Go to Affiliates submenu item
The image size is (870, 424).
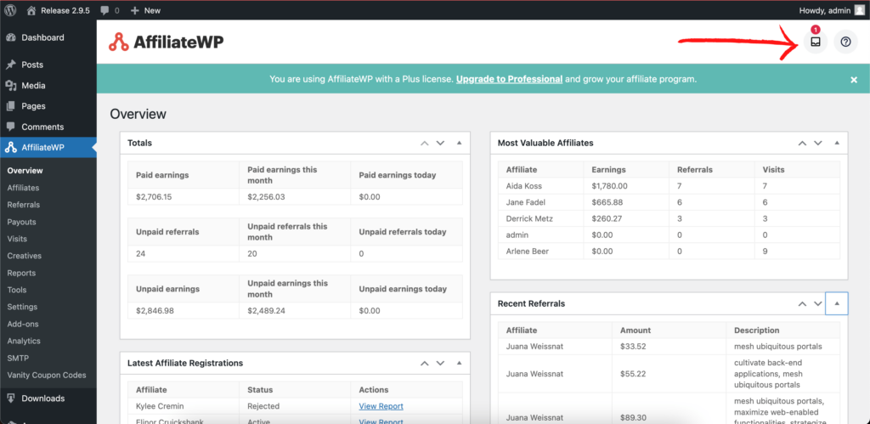[x=23, y=188]
